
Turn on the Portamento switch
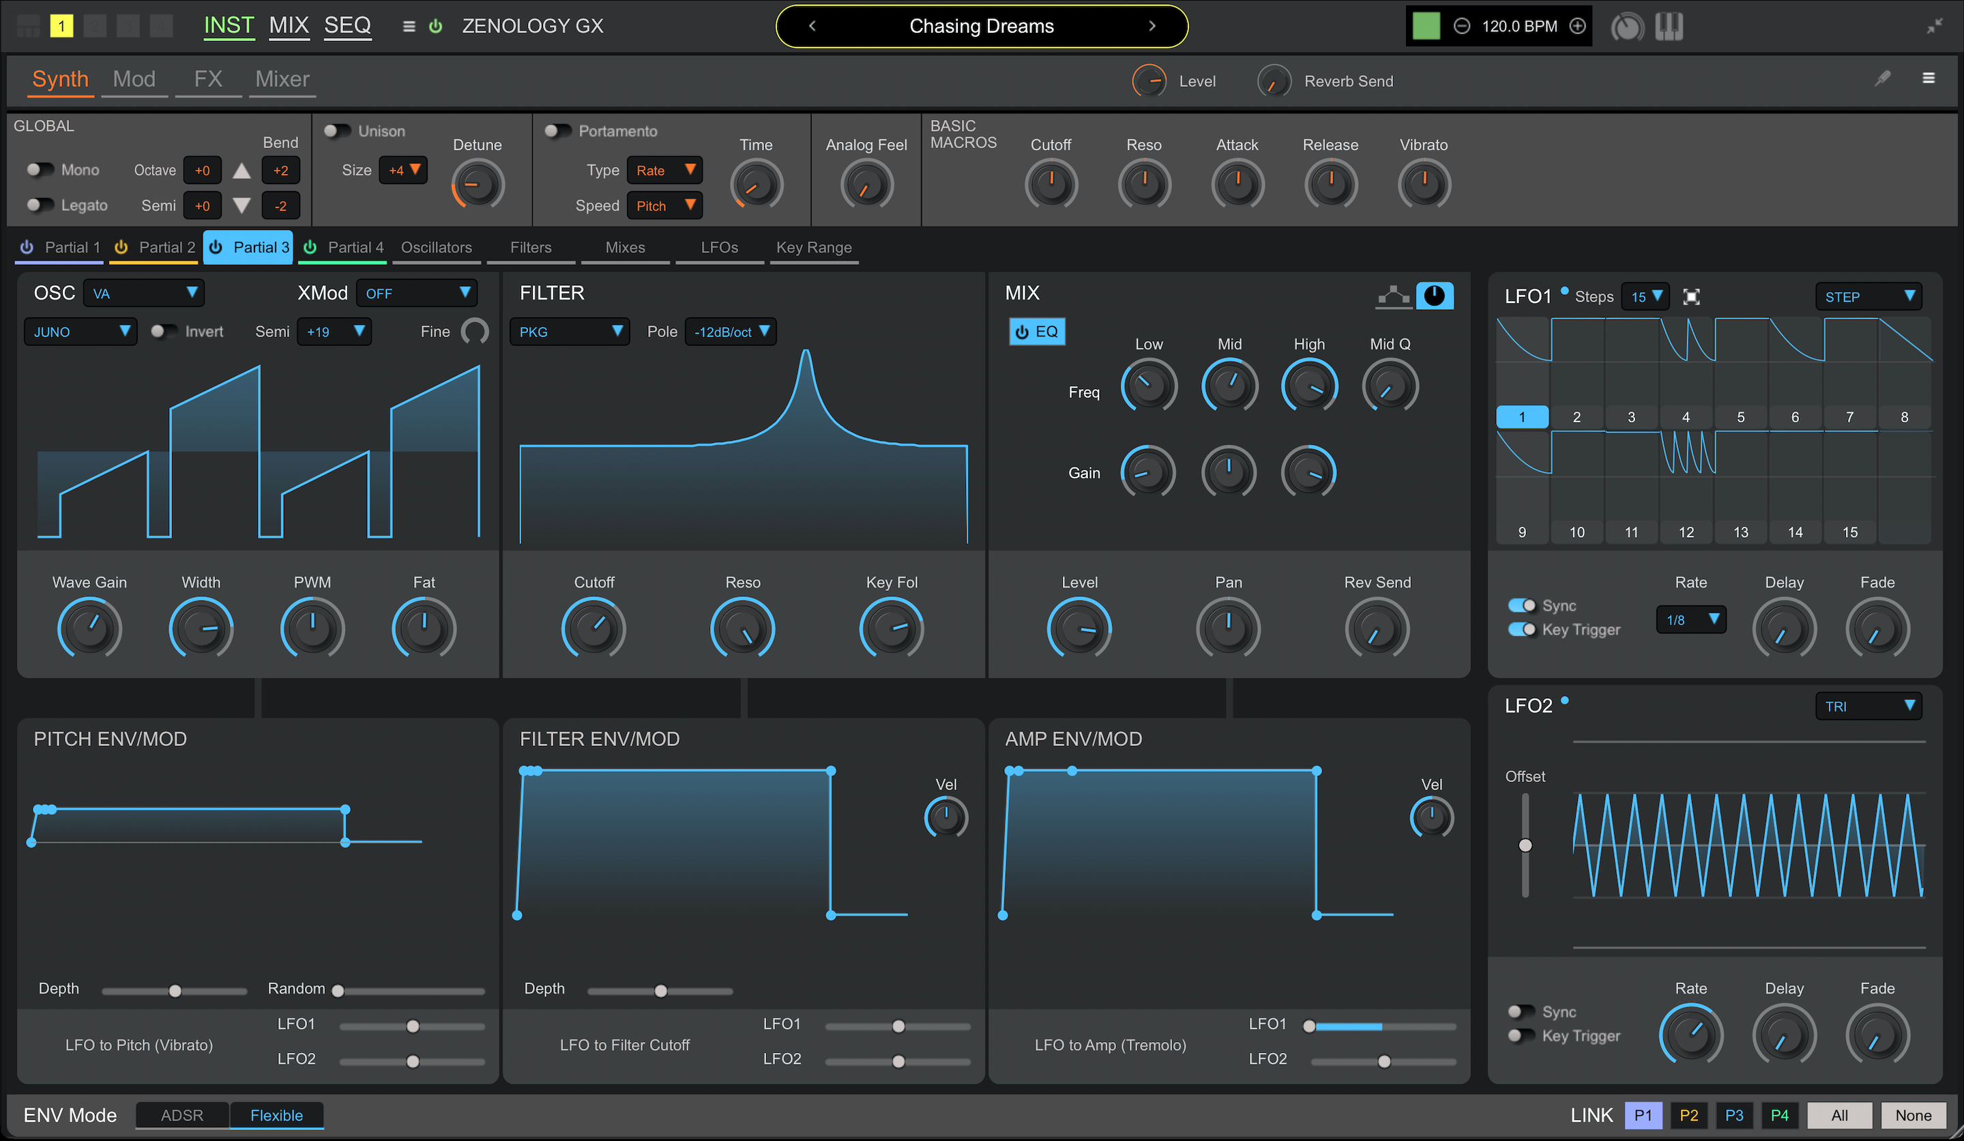point(557,131)
